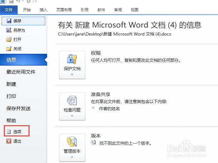Click the Word logo in title bar
The width and height of the screenshot is (218, 163).
click(x=3, y=1)
